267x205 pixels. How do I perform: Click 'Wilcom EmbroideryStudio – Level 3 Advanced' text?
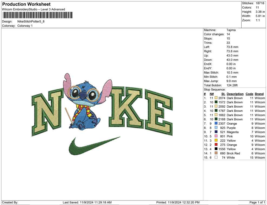click(33, 9)
